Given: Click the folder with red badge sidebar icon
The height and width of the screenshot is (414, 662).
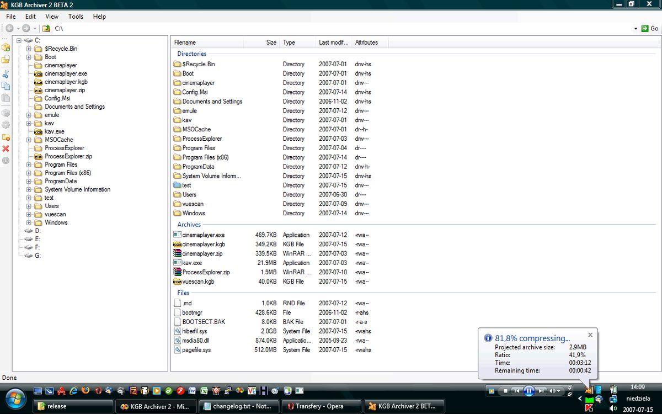Looking at the screenshot, I should coord(6,136).
